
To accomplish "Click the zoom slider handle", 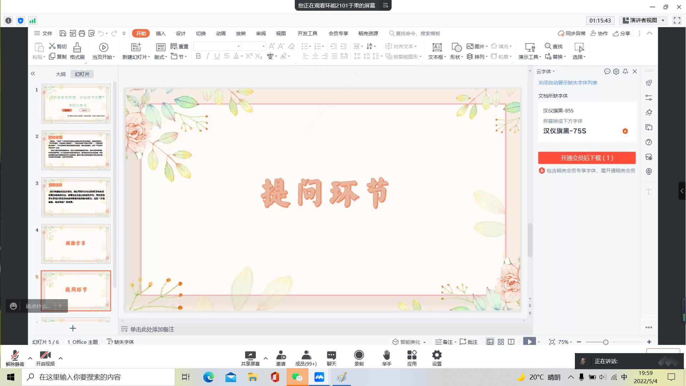I will pos(606,342).
